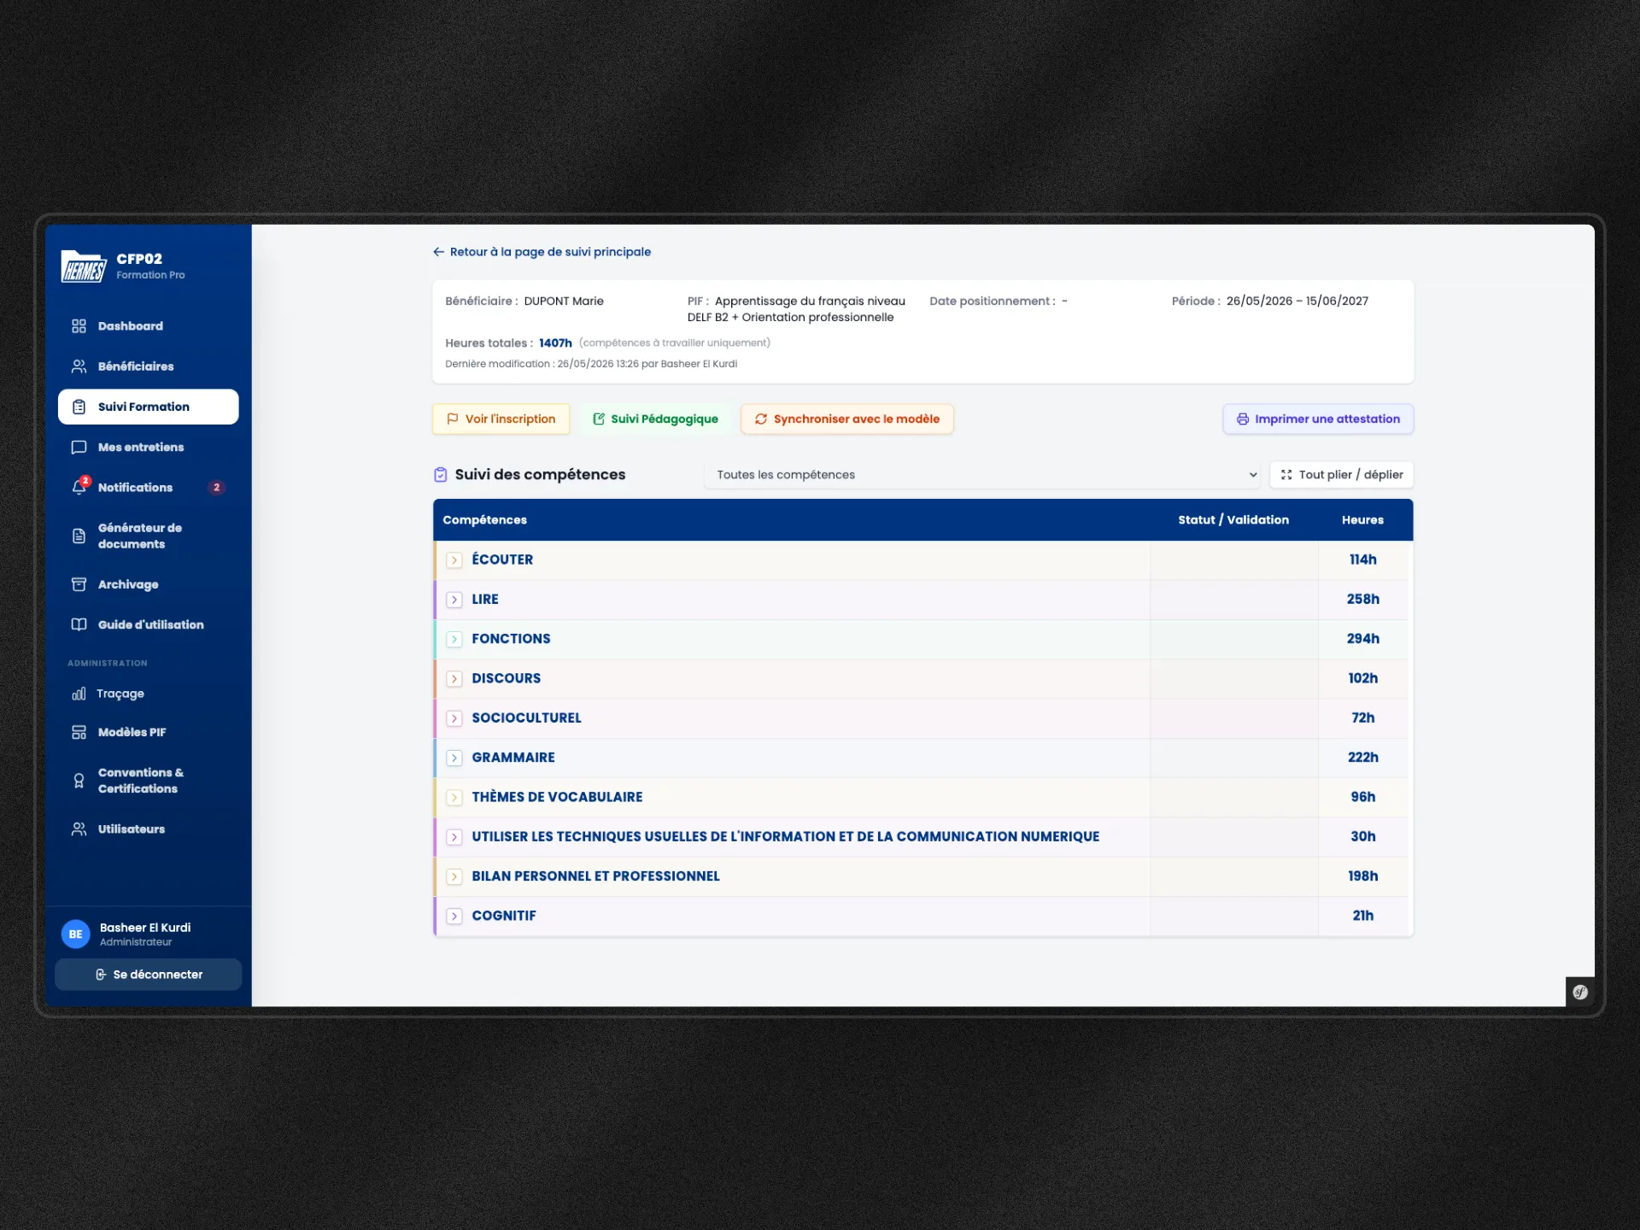Click the 1407h total hours value
Image resolution: width=1640 pixels, height=1230 pixels.
point(555,343)
